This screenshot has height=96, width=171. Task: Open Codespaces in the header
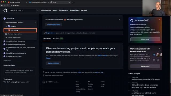pos(64,10)
